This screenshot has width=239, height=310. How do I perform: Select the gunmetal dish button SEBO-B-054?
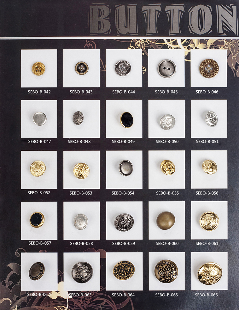125,168
